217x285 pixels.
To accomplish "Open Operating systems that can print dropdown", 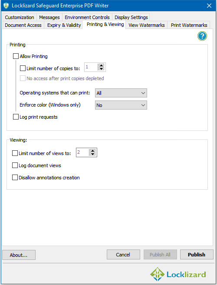I will pyautogui.click(x=121, y=93).
